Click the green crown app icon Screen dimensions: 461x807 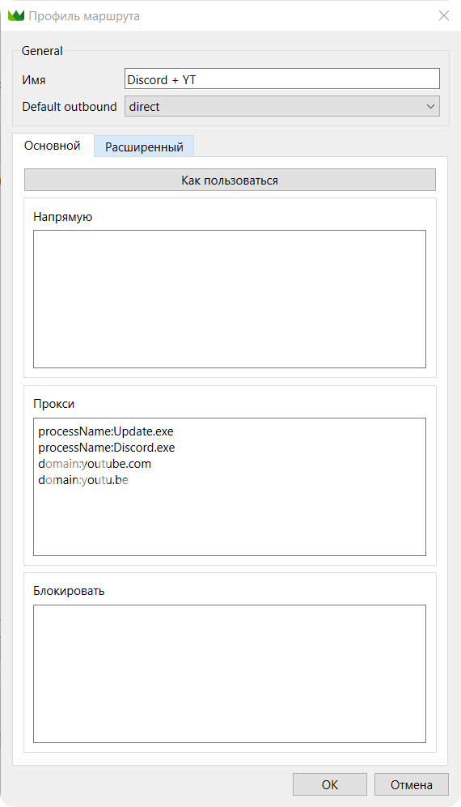pyautogui.click(x=16, y=16)
